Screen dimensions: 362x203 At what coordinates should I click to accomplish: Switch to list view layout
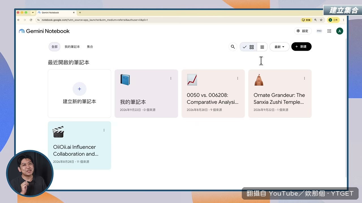(x=262, y=47)
